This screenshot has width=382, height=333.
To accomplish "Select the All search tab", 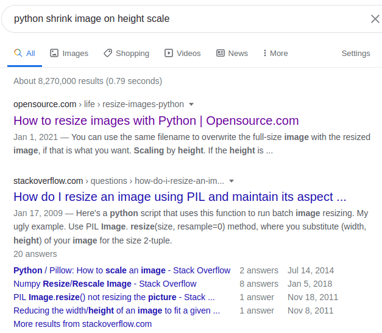I will click(24, 54).
